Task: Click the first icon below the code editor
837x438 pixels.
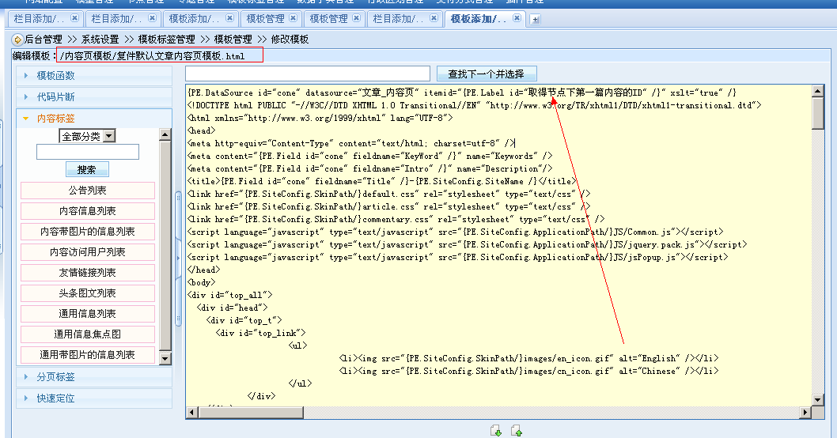Action: [x=496, y=431]
